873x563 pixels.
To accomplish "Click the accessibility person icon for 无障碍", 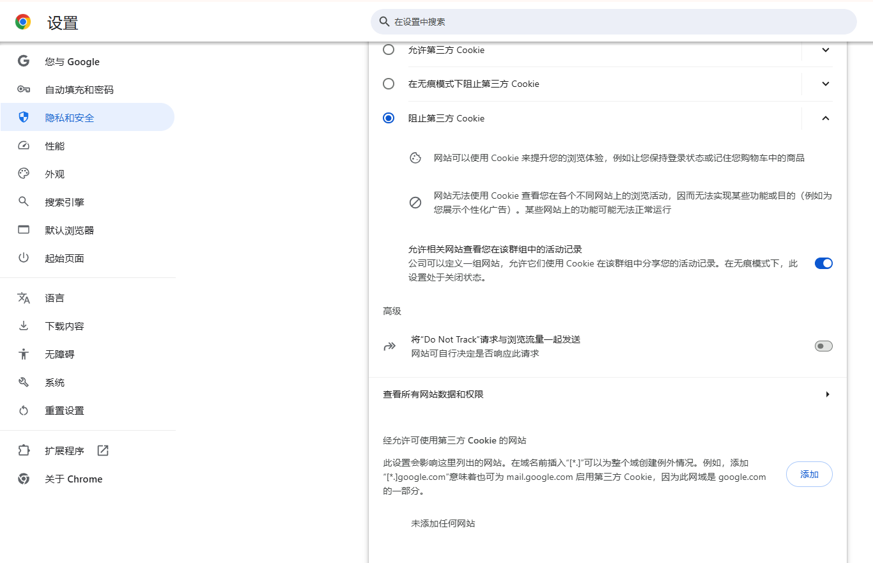I will point(24,354).
